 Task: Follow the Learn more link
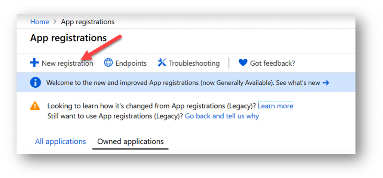click(276, 106)
